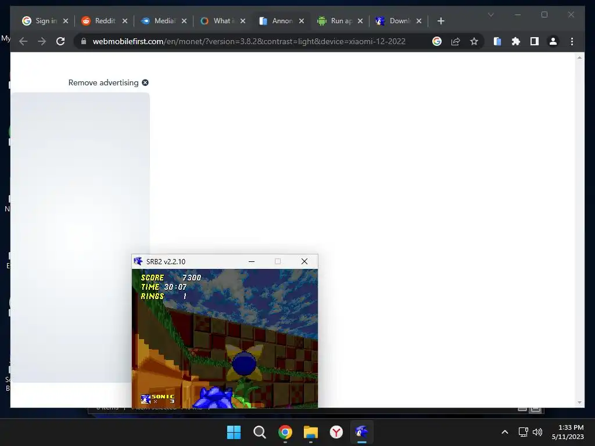Dismiss ad with the X circle icon
Viewport: 595px width, 446px height.
(x=145, y=82)
